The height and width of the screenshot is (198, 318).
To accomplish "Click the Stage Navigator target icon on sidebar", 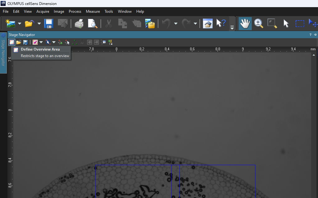I will (x=3, y=36).
